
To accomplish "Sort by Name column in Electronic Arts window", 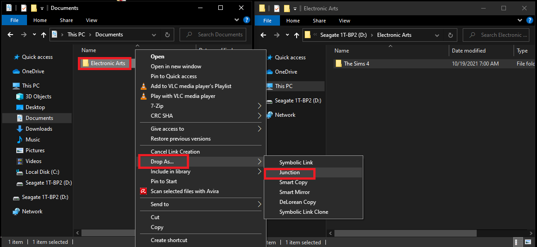I will tap(342, 51).
